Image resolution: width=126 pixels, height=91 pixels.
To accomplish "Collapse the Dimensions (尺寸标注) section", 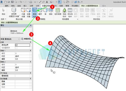I will (x=30, y=73).
